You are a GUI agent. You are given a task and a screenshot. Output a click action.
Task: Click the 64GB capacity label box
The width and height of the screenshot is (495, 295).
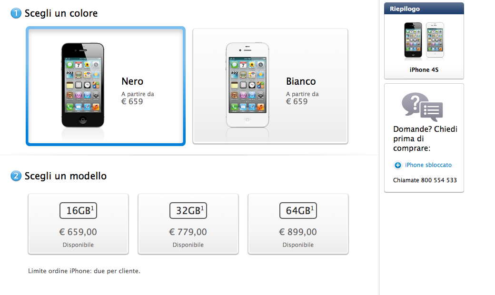(x=297, y=210)
